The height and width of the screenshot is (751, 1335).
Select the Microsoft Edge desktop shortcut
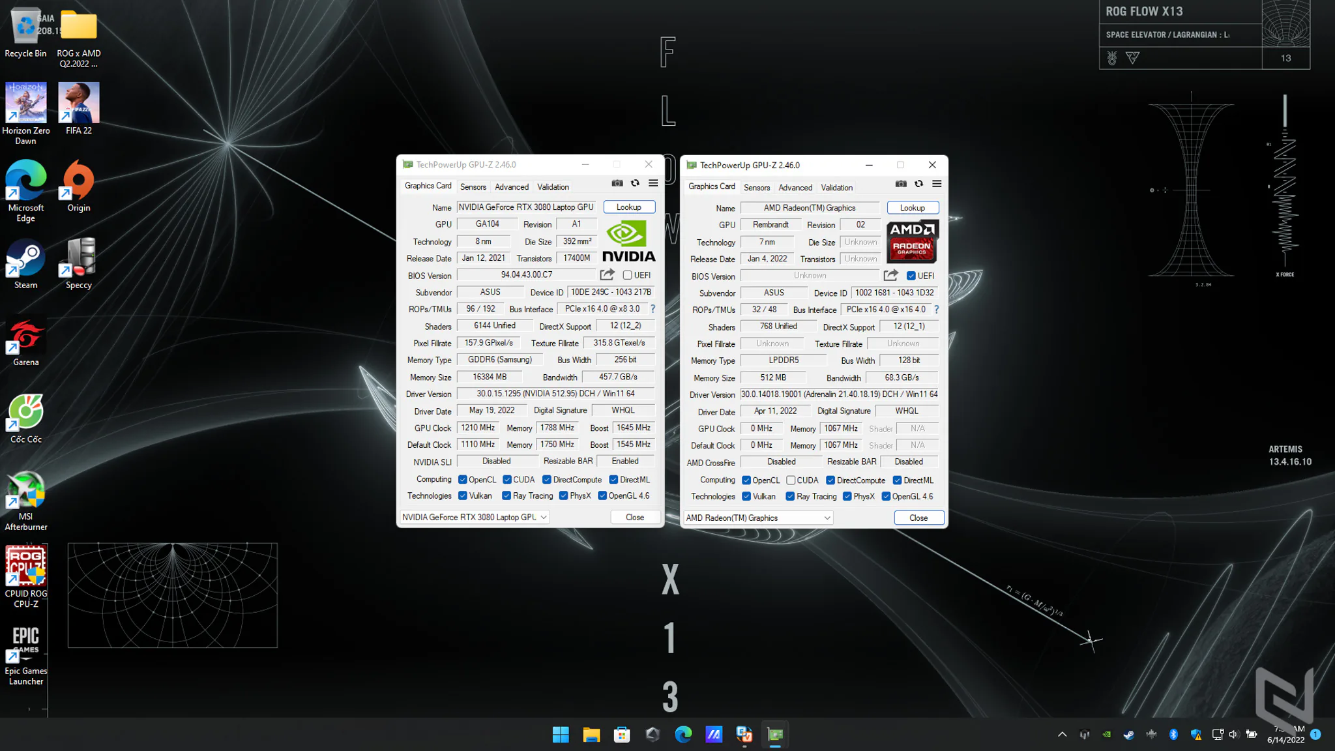coord(26,191)
